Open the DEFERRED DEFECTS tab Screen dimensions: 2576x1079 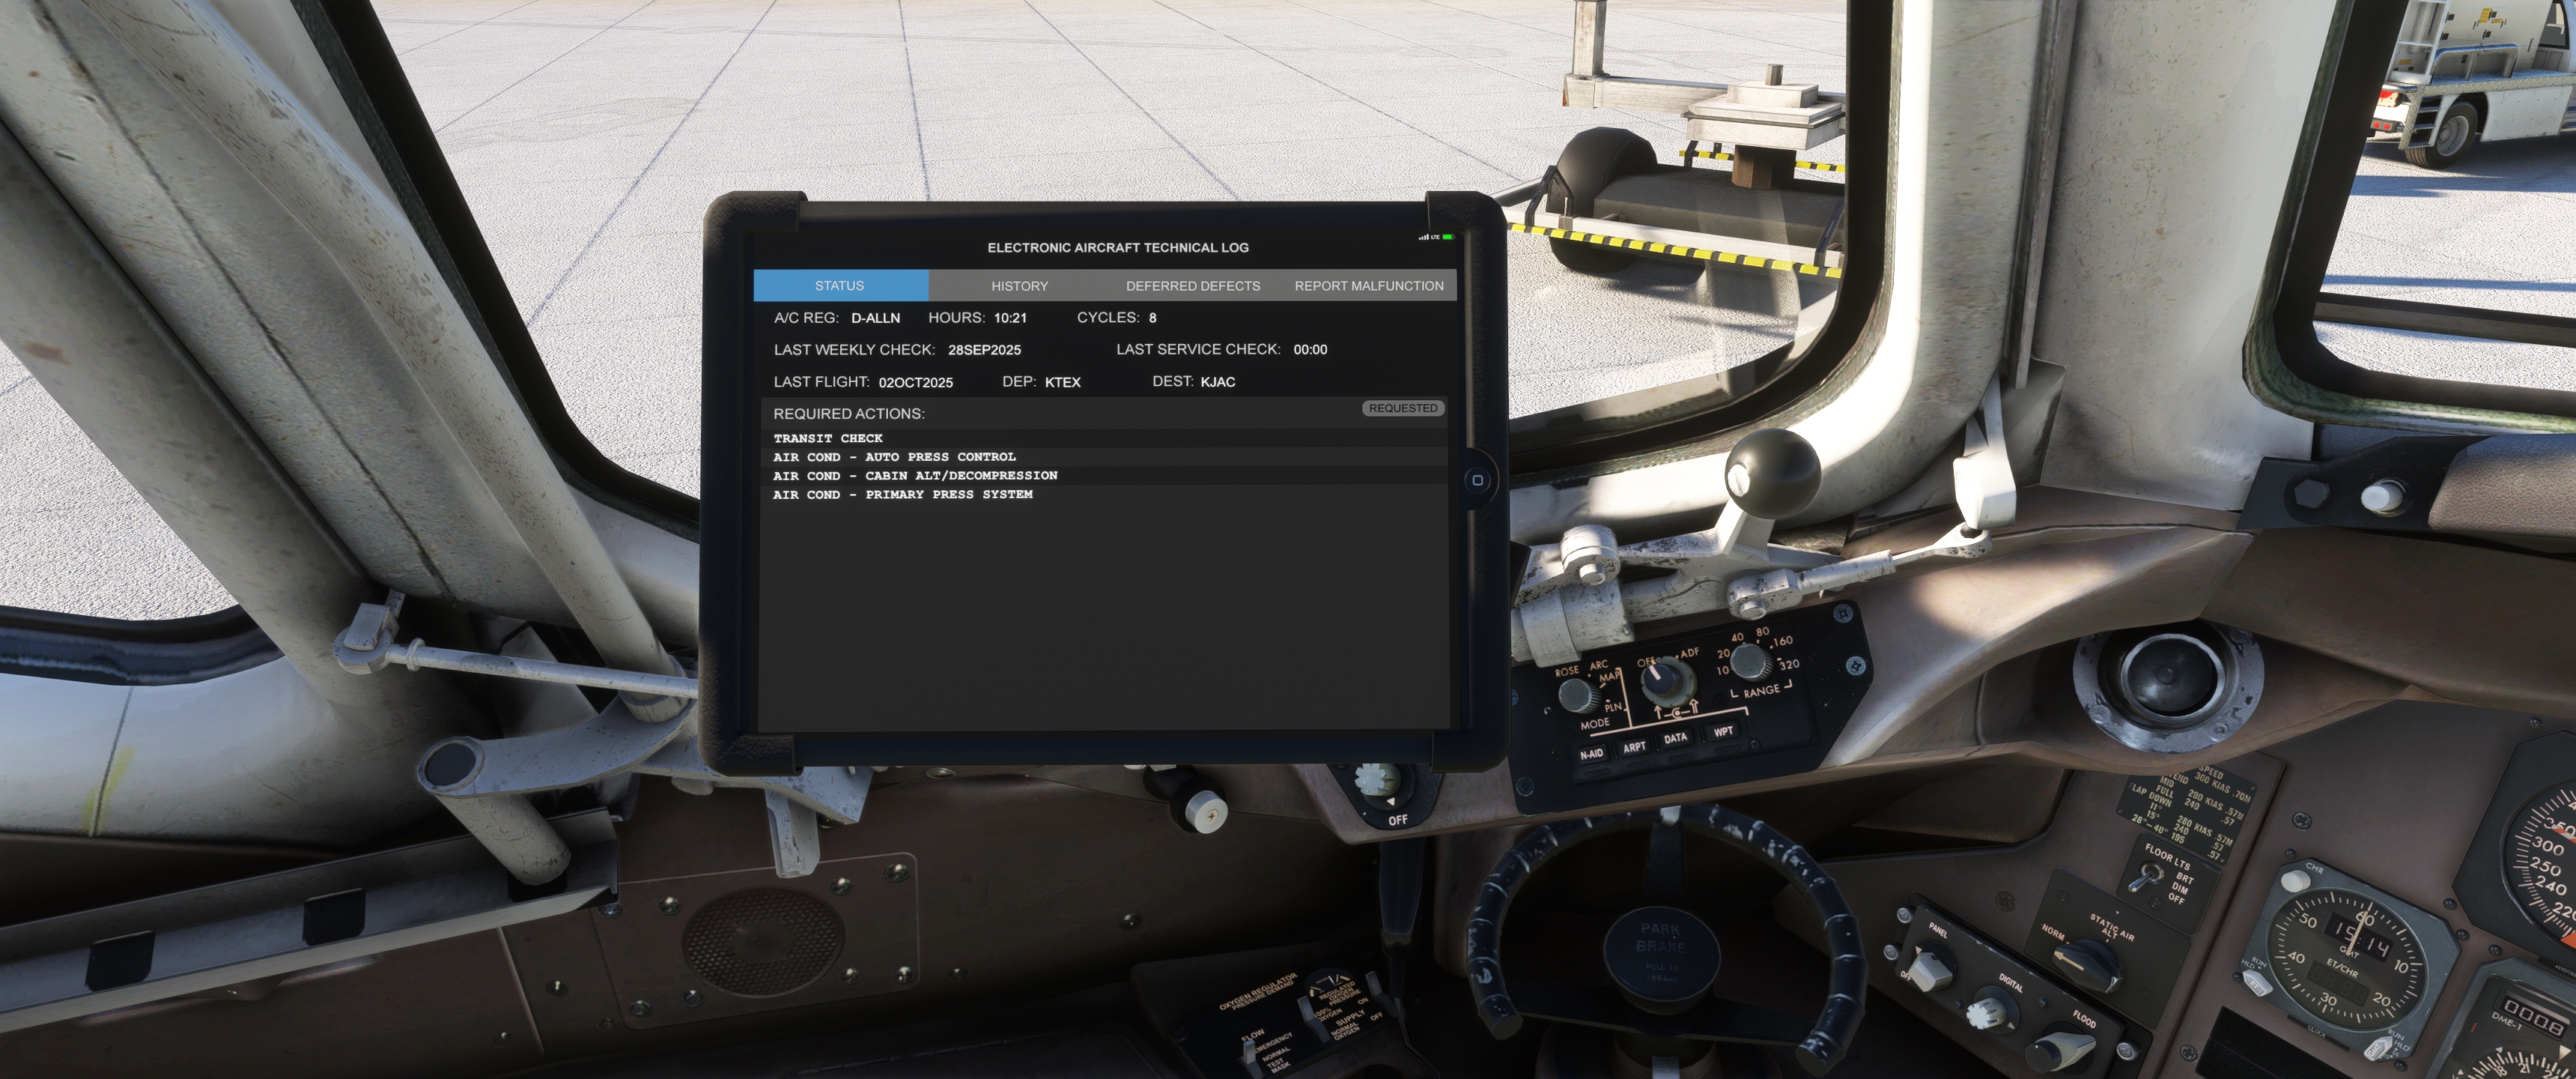coord(1192,285)
